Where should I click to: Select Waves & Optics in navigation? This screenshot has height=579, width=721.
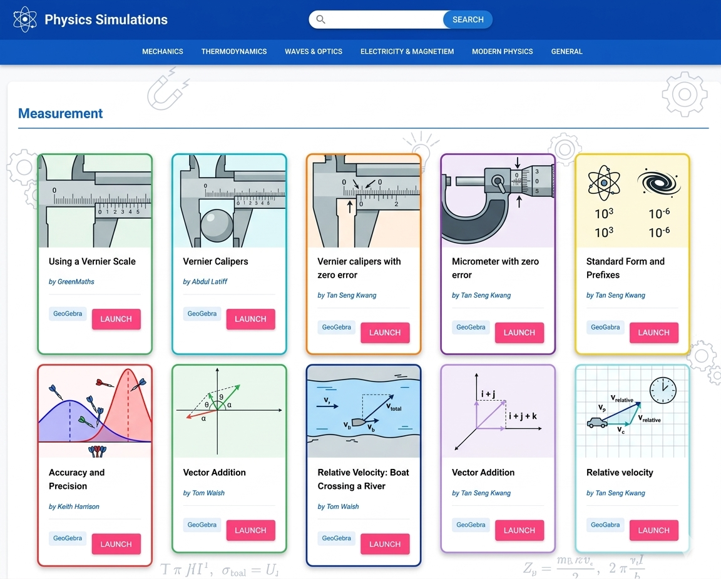pyautogui.click(x=314, y=51)
